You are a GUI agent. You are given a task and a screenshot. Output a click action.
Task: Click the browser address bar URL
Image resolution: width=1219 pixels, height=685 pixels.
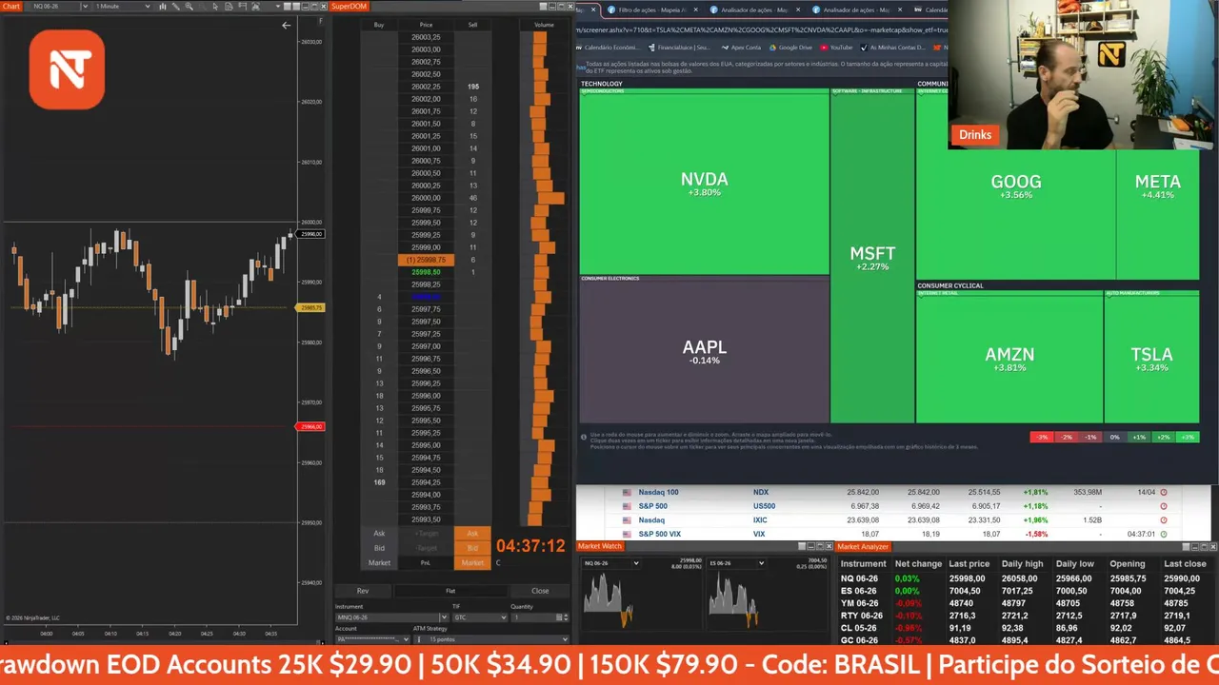(x=762, y=29)
